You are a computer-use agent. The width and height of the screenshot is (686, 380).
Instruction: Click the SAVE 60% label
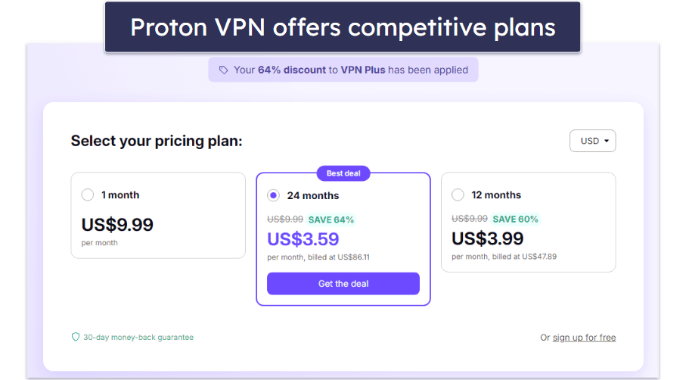click(515, 219)
